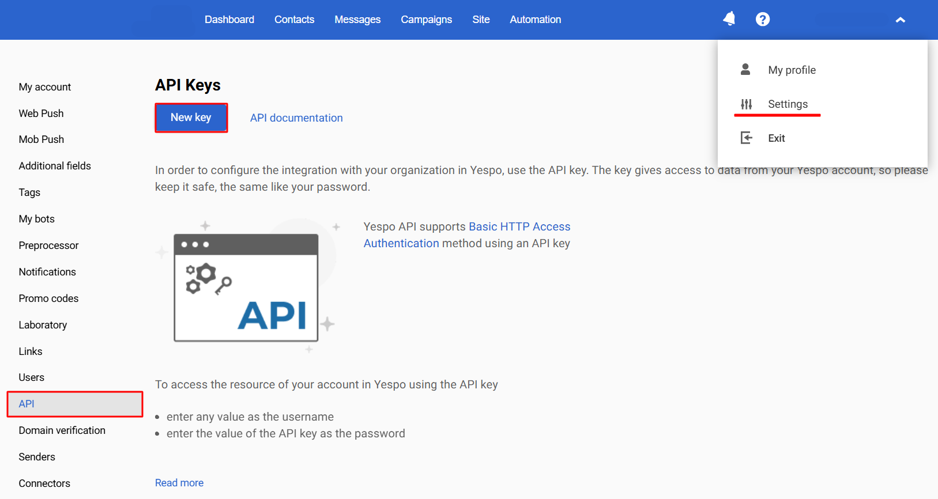The width and height of the screenshot is (938, 499).
Task: Click 'enter the value of the API key' bullet
Action: [286, 433]
